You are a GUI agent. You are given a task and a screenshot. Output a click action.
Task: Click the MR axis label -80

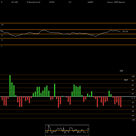pyautogui.click(x=133, y=116)
